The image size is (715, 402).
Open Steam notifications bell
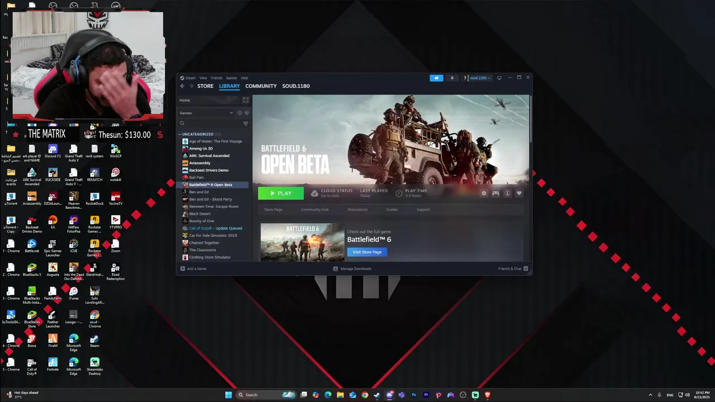[452, 78]
